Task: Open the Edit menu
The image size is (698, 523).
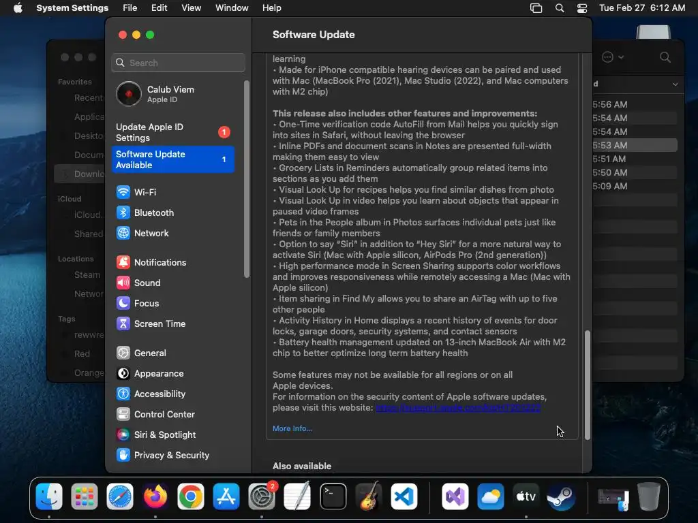Action: [x=159, y=8]
